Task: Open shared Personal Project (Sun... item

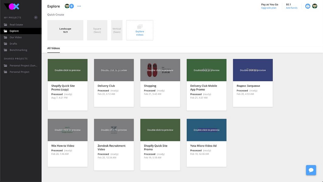Action: pyautogui.click(x=21, y=66)
